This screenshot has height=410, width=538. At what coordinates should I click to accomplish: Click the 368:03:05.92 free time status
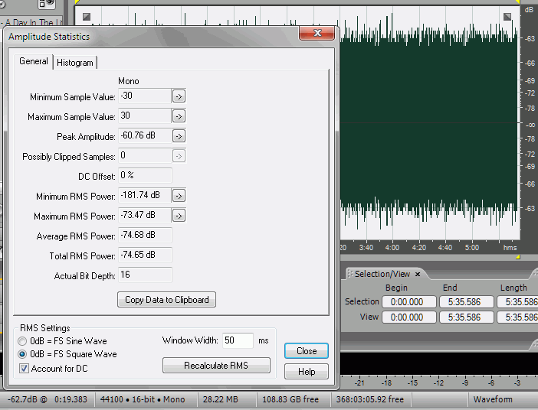point(370,399)
